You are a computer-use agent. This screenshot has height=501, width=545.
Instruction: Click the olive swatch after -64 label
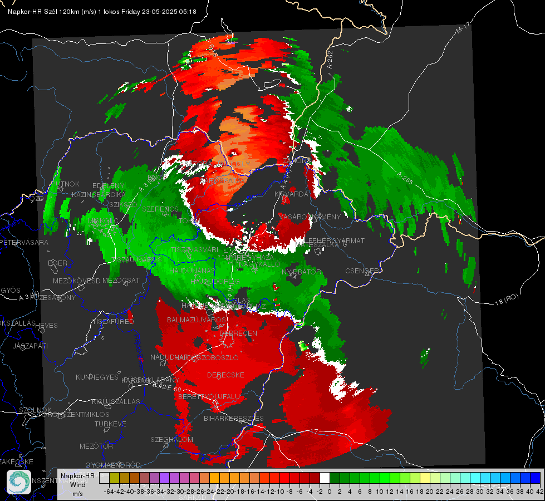point(114,478)
